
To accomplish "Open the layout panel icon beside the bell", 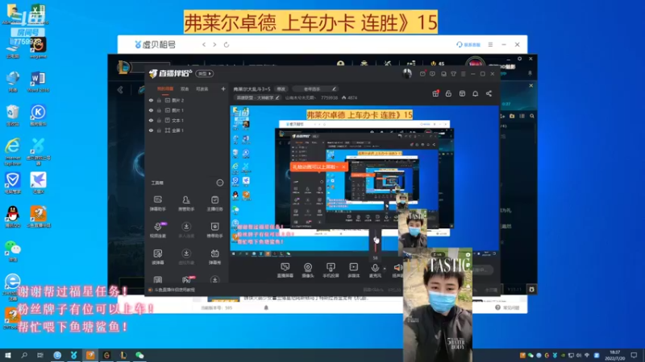I will click(x=462, y=93).
